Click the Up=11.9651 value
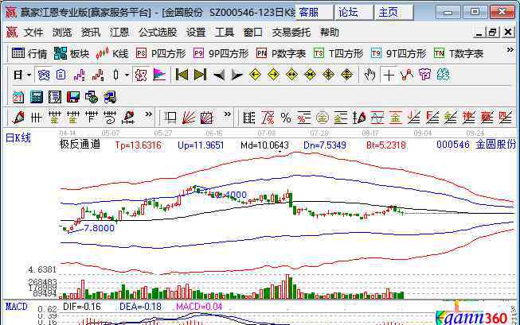Screen dimensions: 520x325 tap(201, 145)
